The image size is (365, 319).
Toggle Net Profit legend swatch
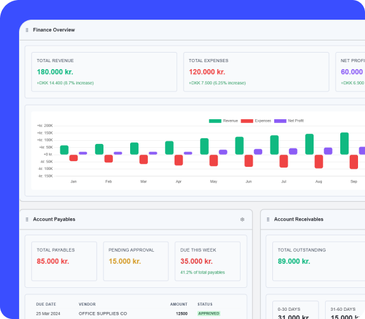point(281,121)
